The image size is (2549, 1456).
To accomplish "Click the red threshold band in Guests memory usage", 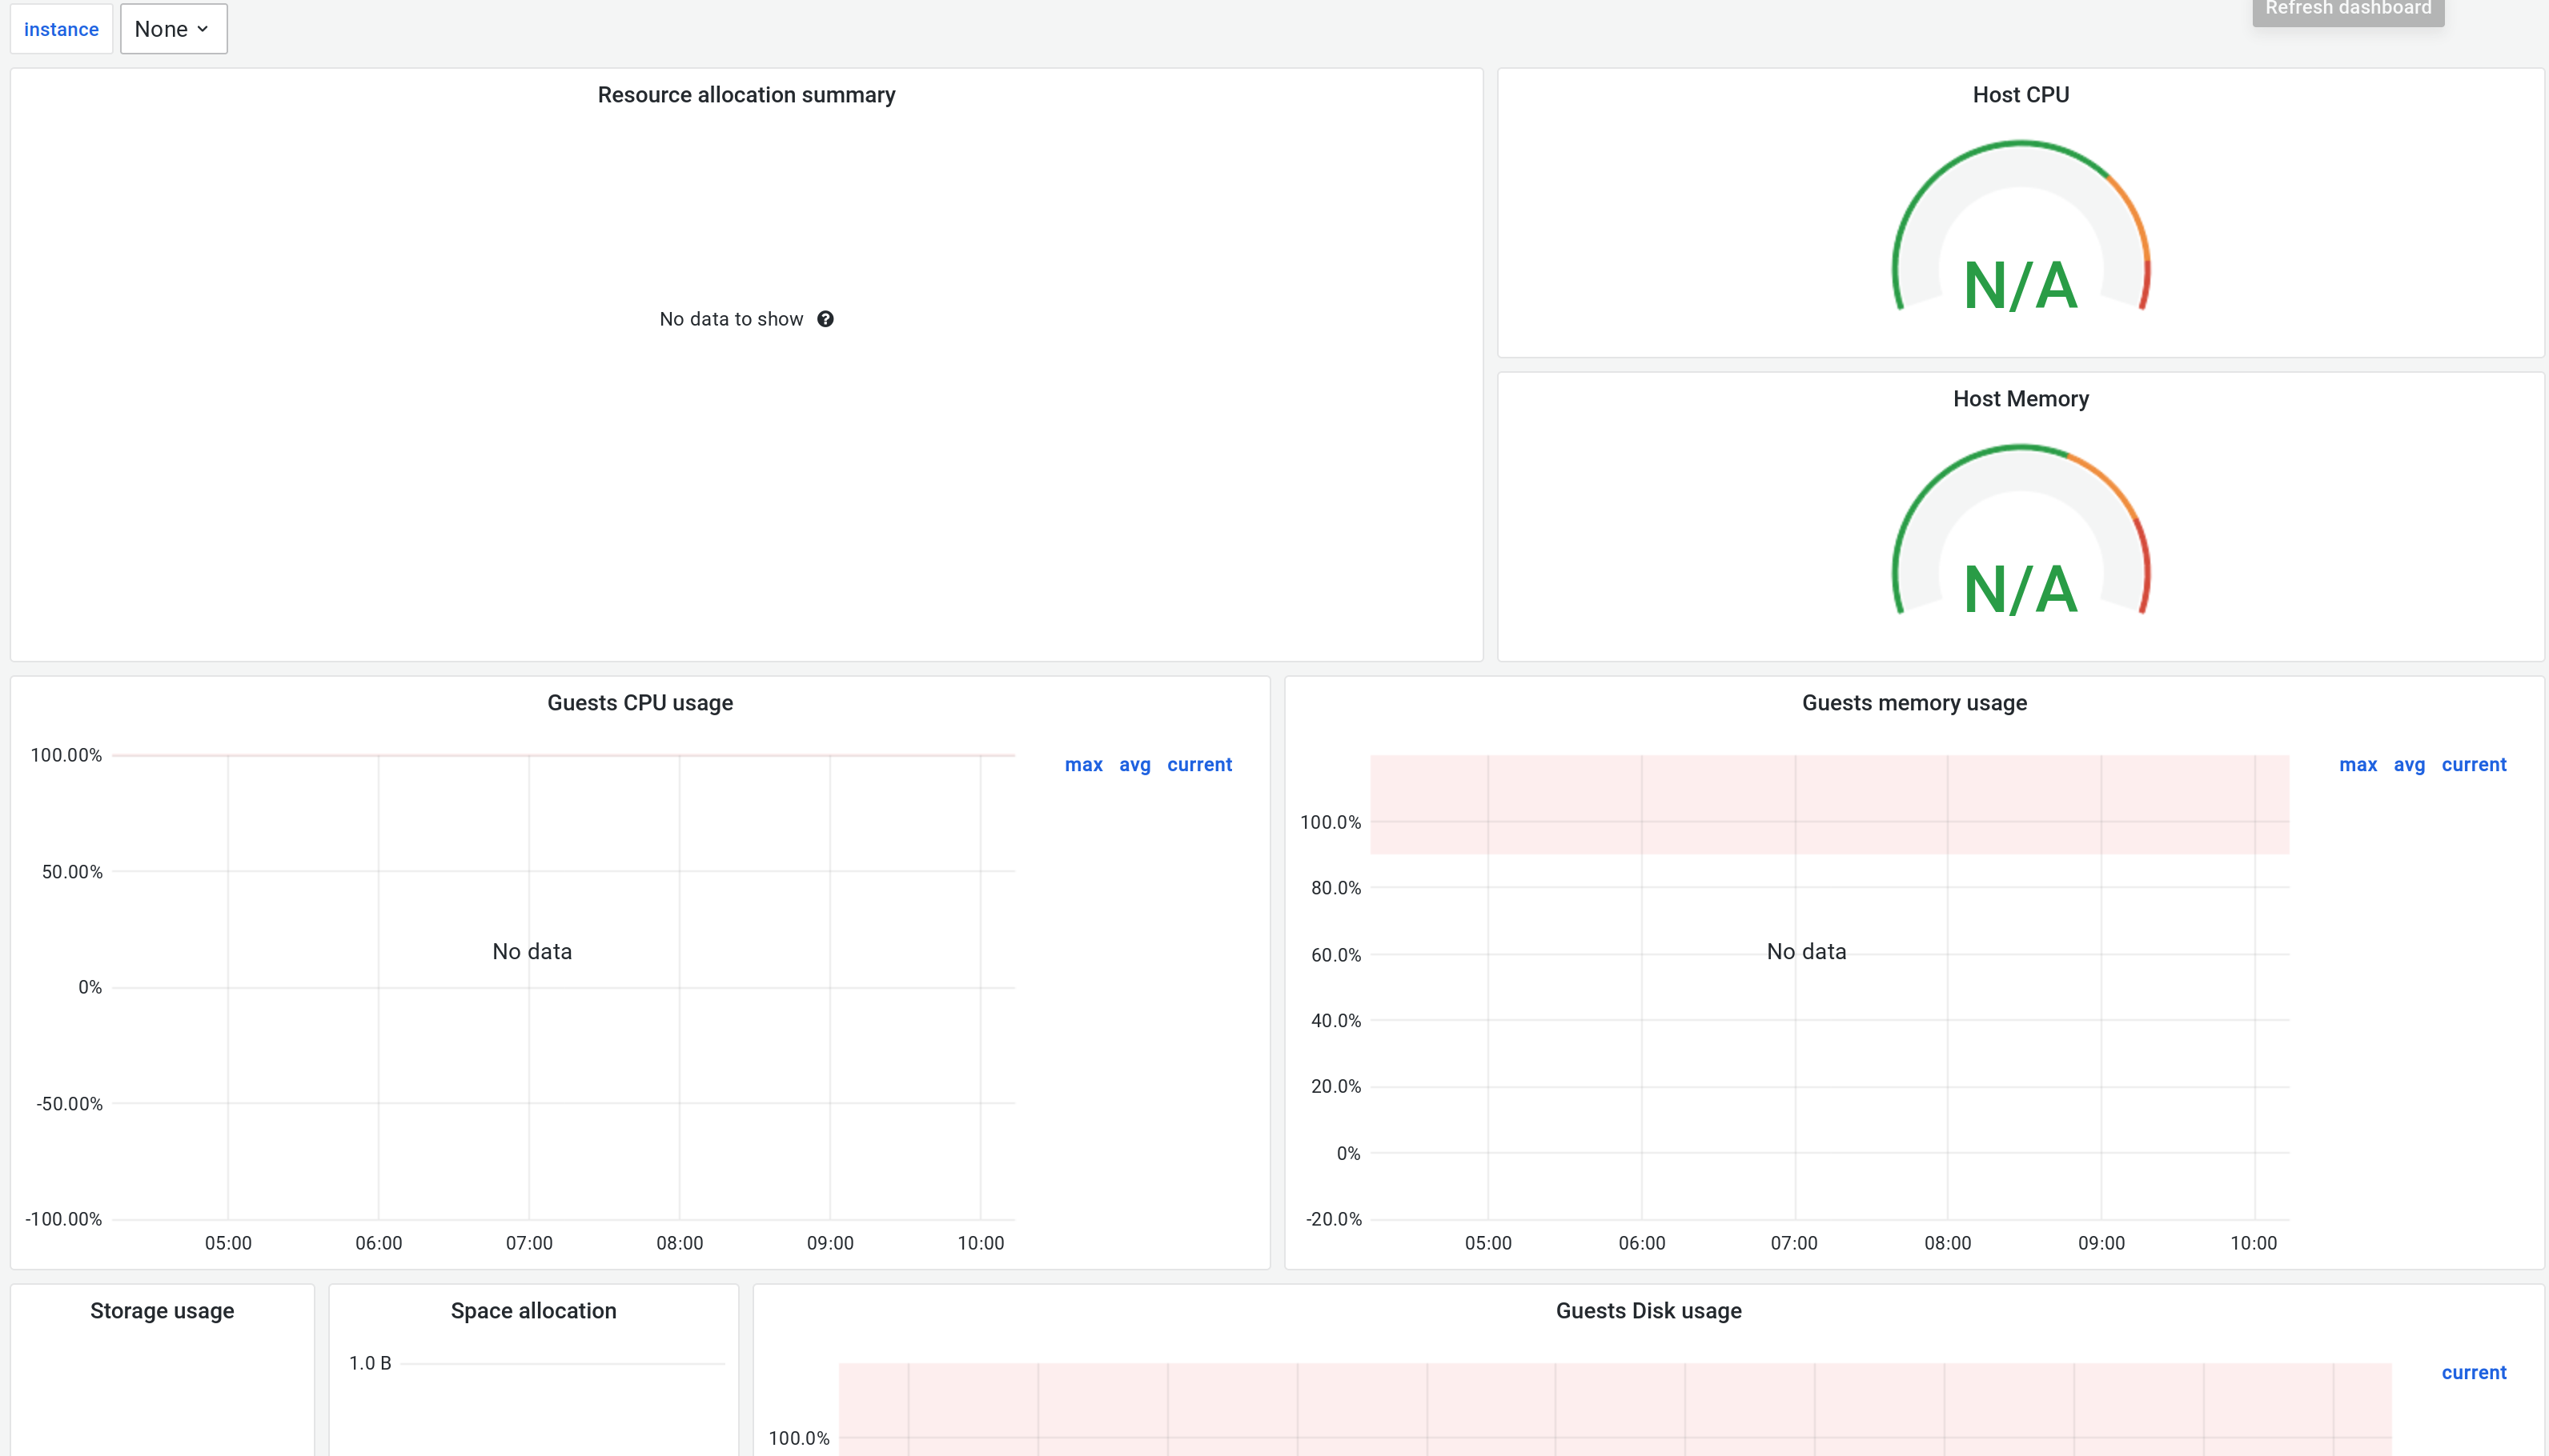I will pos(1830,805).
